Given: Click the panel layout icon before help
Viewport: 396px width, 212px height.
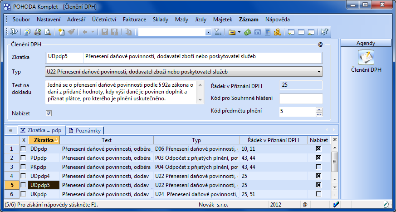Looking at the screenshot, I should click(311, 32).
